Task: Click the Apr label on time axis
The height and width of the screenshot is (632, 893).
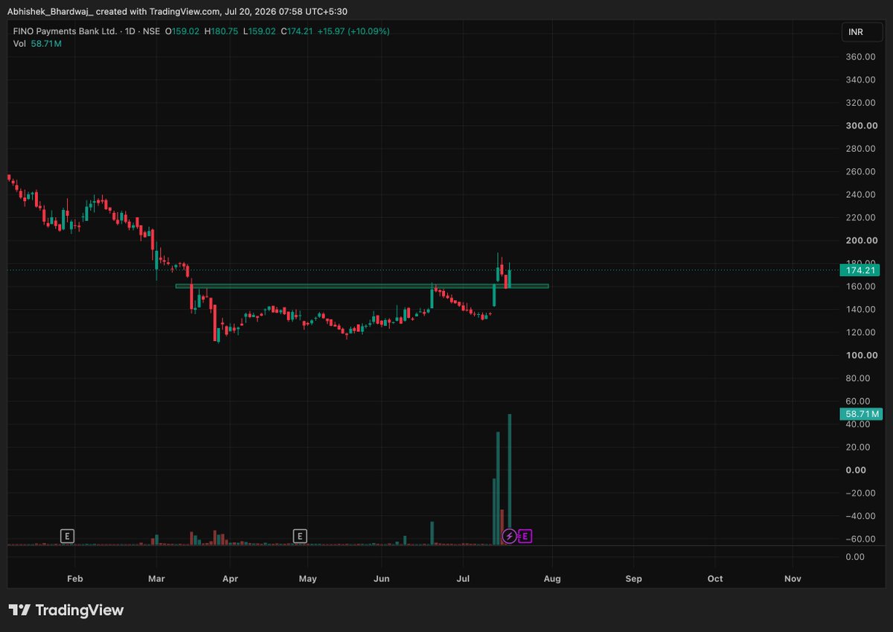Action: tap(230, 578)
